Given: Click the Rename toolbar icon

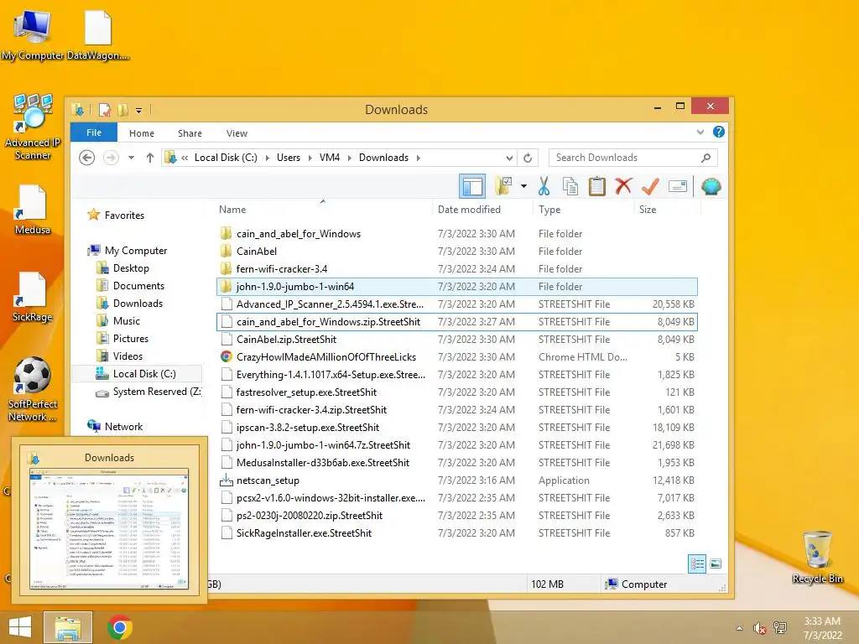Looking at the screenshot, I should click(678, 187).
